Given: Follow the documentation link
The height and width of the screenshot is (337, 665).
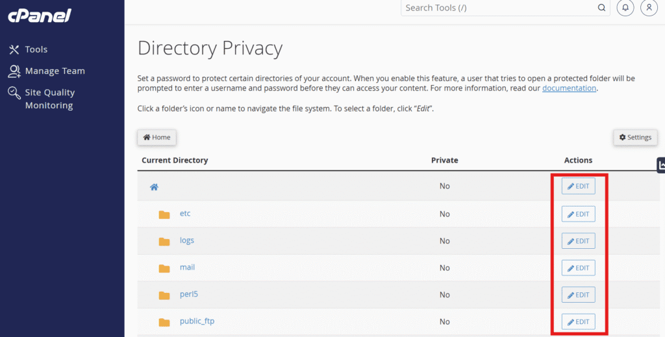Looking at the screenshot, I should [569, 88].
